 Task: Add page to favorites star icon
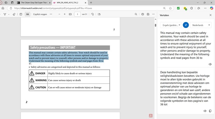coord(170,8)
